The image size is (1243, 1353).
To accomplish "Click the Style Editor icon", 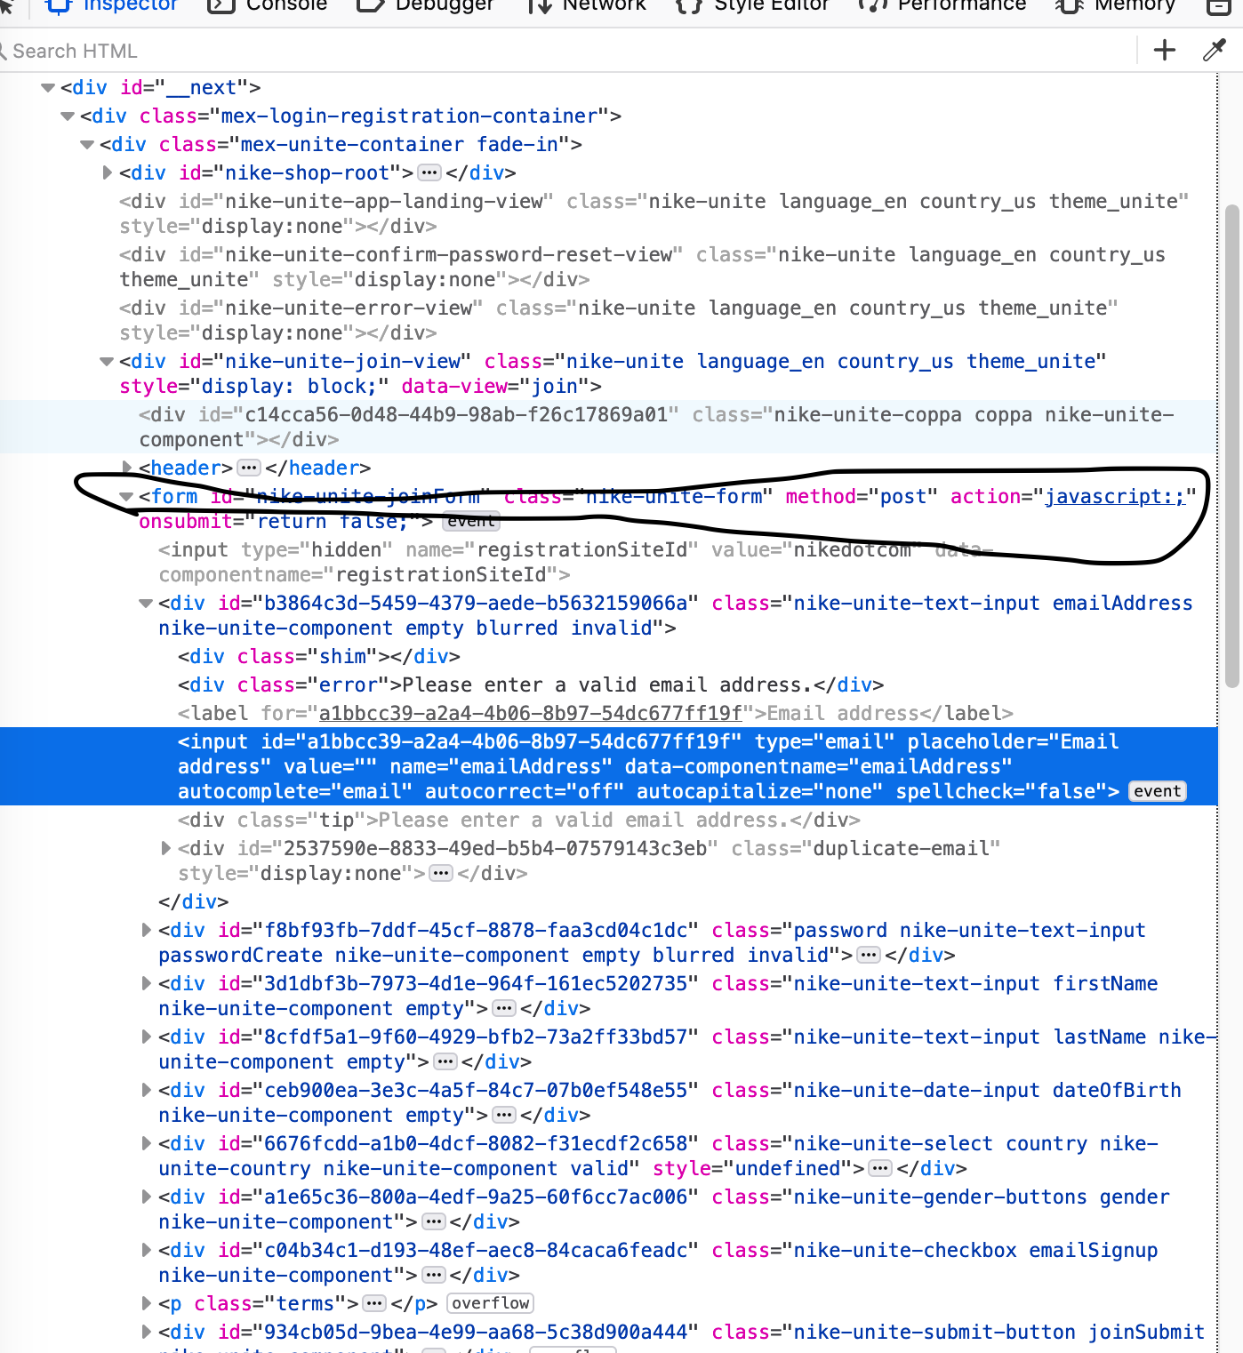I will 688,7.
